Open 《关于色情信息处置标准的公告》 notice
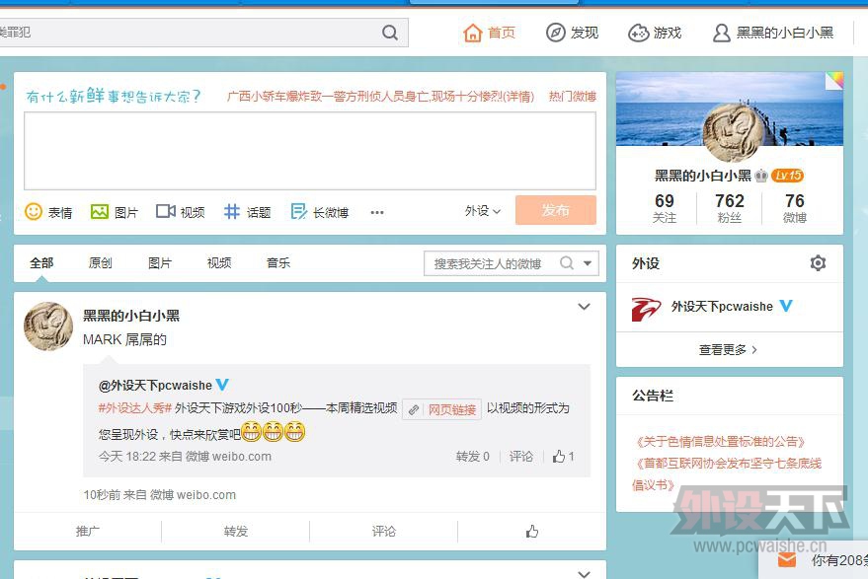The height and width of the screenshot is (579, 868). (721, 441)
